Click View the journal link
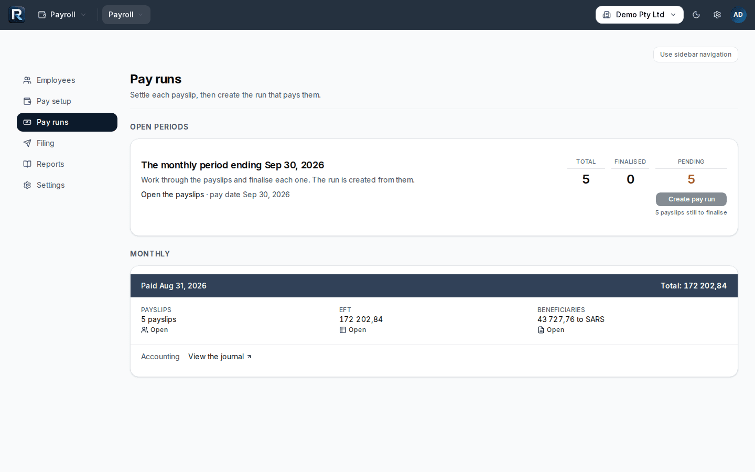Viewport: 755px width, 472px height. (x=220, y=357)
